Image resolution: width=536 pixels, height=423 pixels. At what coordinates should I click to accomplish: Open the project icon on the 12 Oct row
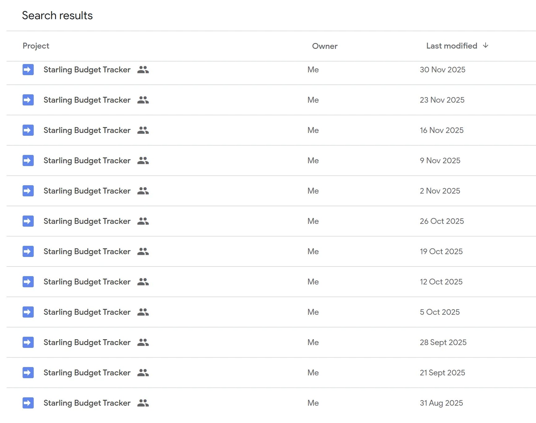28,282
